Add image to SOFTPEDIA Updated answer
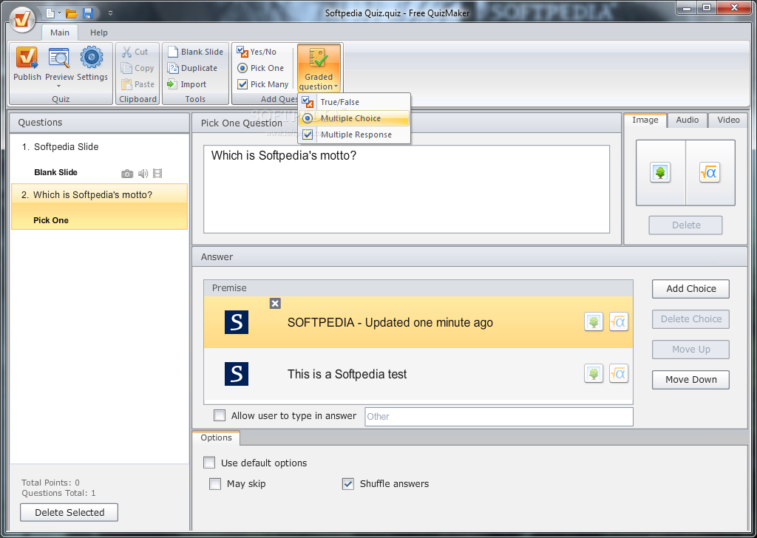The height and width of the screenshot is (538, 757). [594, 321]
